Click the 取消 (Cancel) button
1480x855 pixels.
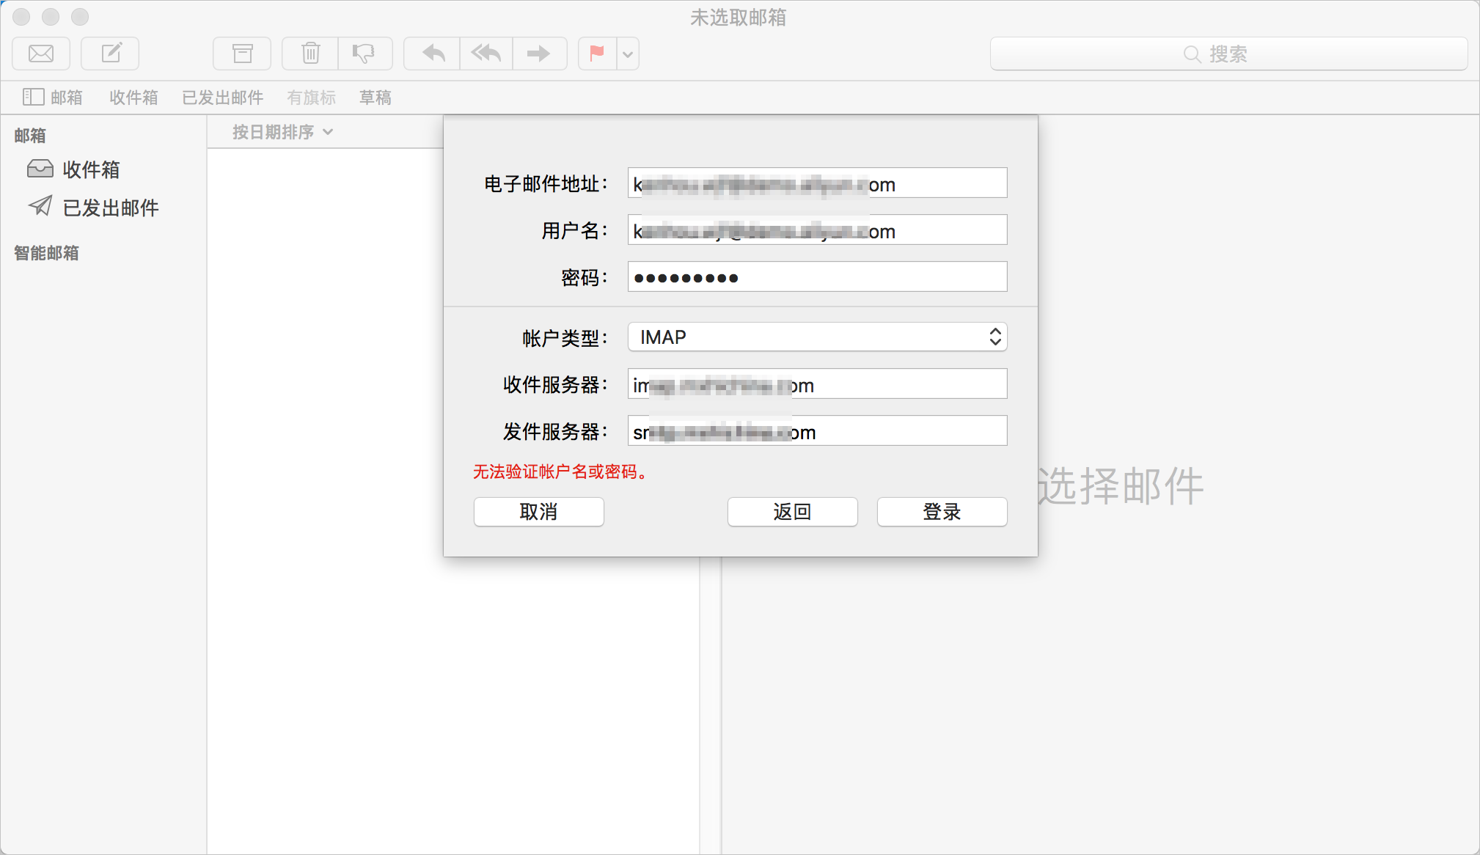coord(538,511)
